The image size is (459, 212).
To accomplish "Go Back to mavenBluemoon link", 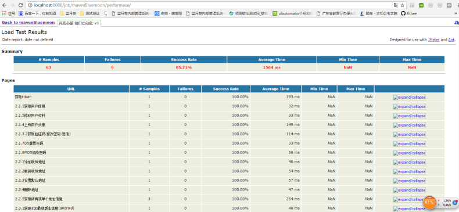I will click(28, 23).
